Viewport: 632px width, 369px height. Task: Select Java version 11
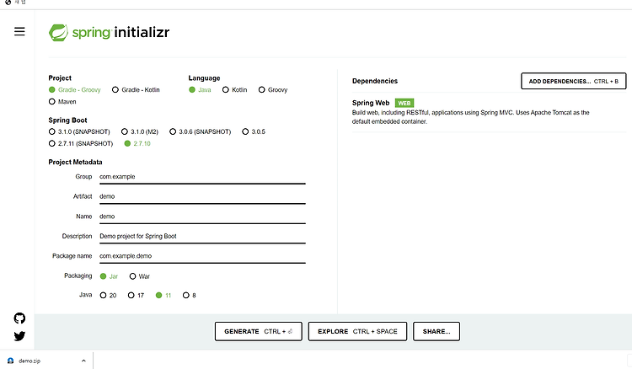[x=163, y=295]
